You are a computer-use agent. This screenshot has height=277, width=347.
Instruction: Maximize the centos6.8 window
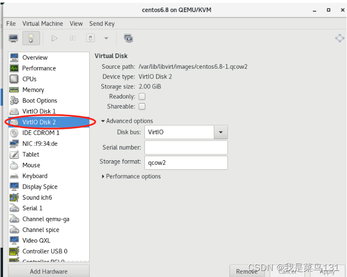click(x=328, y=10)
